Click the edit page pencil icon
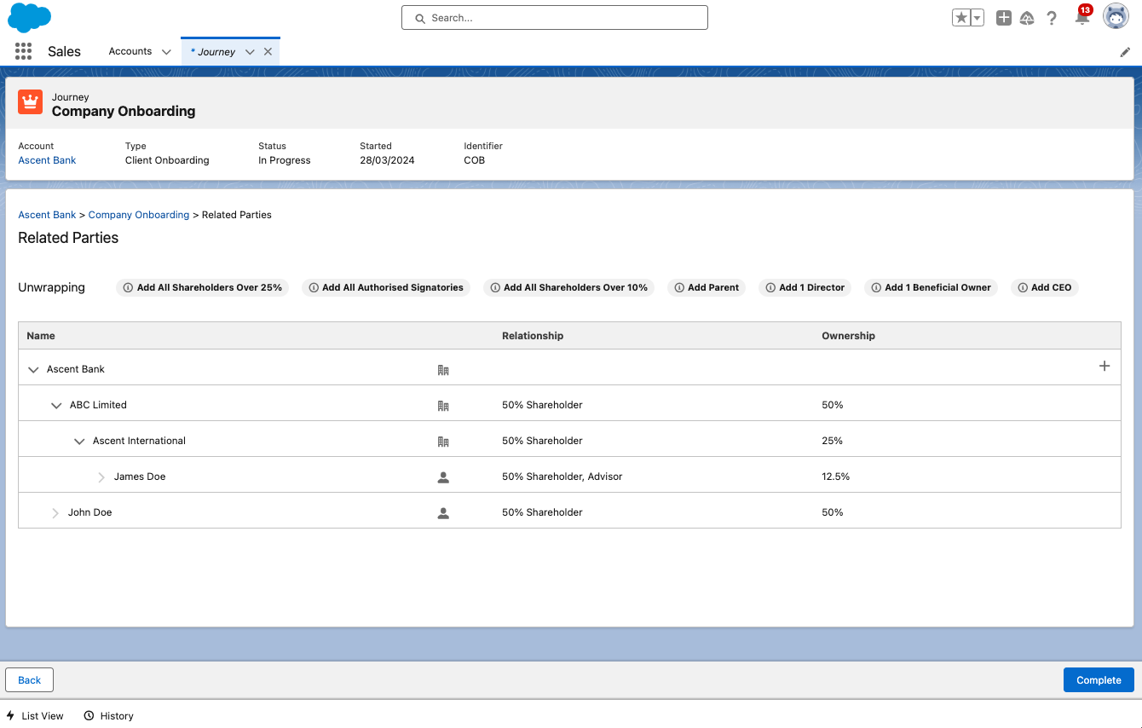 (1125, 52)
